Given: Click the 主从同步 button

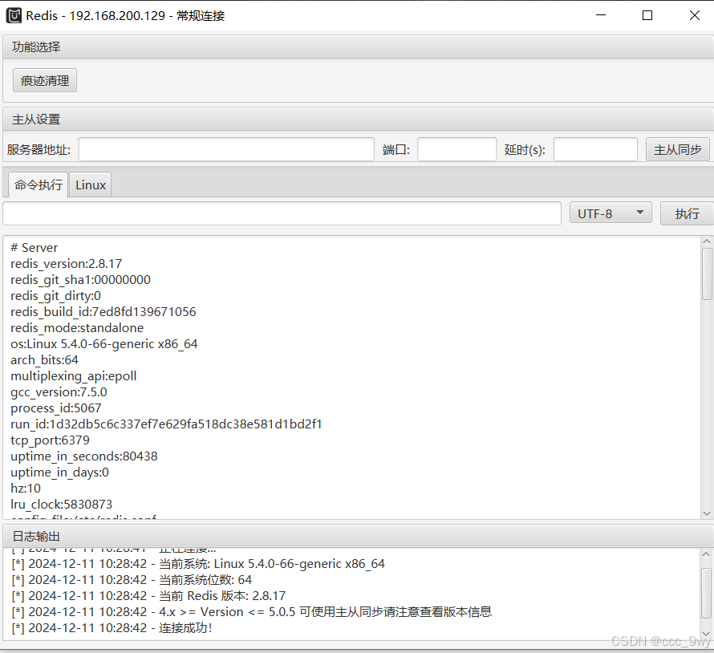Looking at the screenshot, I should click(678, 150).
